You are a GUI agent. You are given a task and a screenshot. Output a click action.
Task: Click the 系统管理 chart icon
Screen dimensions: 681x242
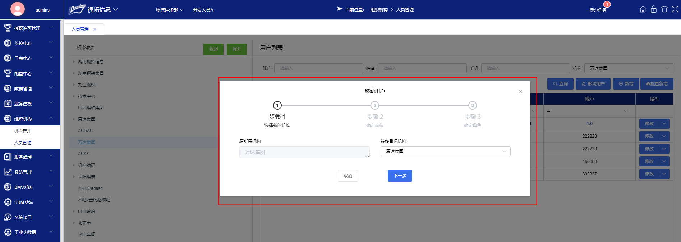pyautogui.click(x=8, y=172)
